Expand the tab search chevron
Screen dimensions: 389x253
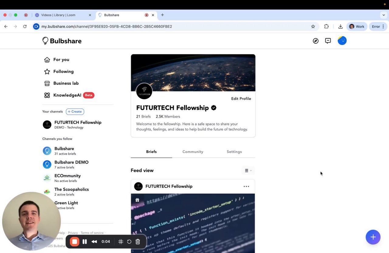point(384,15)
